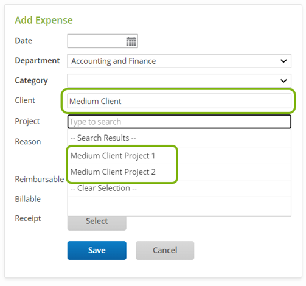Click the Billable label
This screenshot has height=286, width=306.
click(x=28, y=199)
